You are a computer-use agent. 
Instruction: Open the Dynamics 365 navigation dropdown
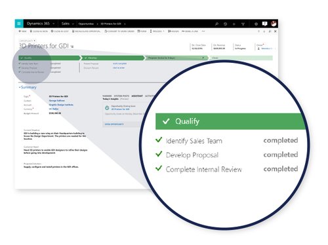[x=53, y=24]
